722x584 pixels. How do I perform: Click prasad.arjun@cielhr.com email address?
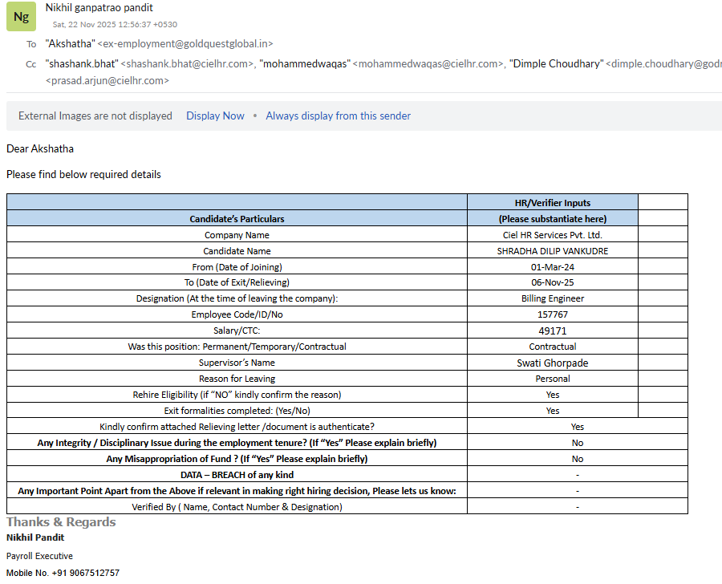point(107,80)
